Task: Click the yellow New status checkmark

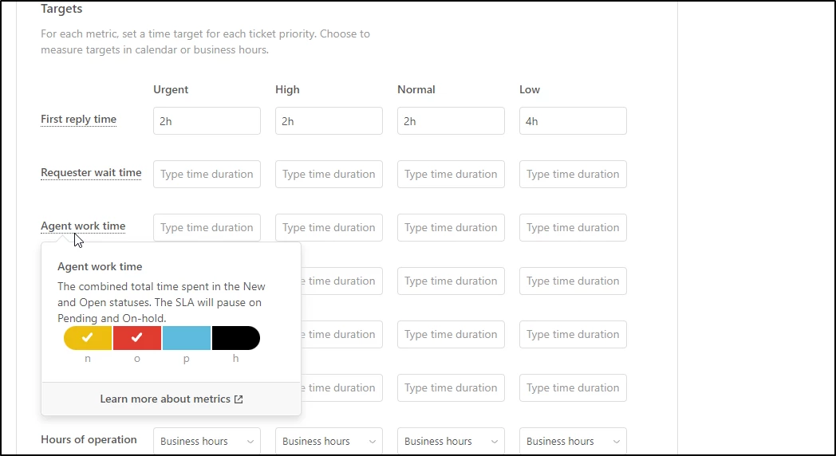Action: coord(88,338)
